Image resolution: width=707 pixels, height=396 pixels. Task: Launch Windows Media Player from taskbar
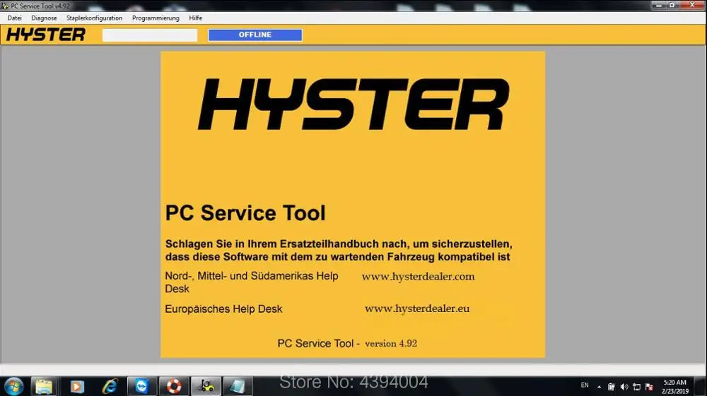[76, 386]
